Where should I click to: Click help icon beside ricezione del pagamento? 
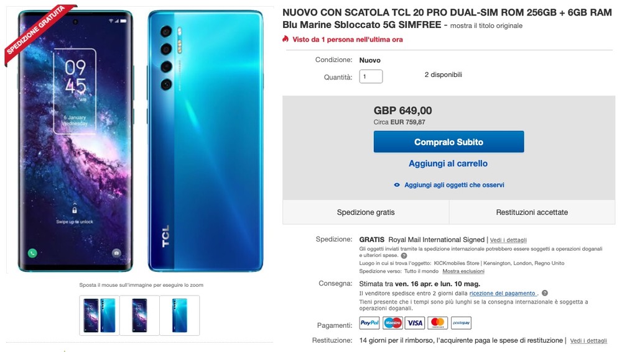[545, 293]
